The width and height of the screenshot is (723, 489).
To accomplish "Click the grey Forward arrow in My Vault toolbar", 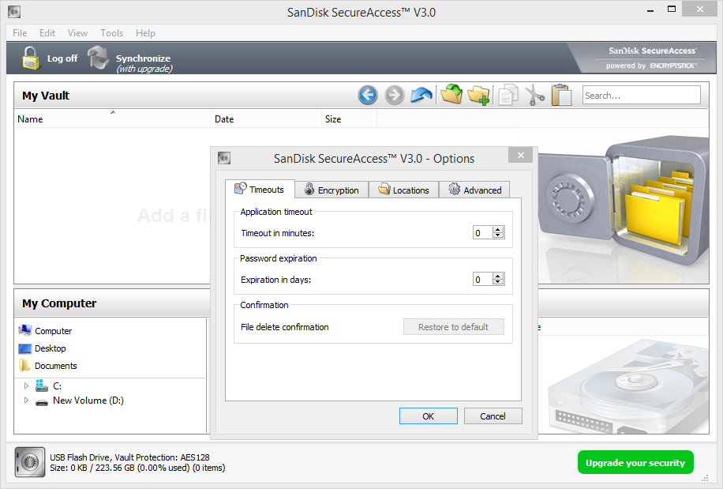I will point(394,96).
